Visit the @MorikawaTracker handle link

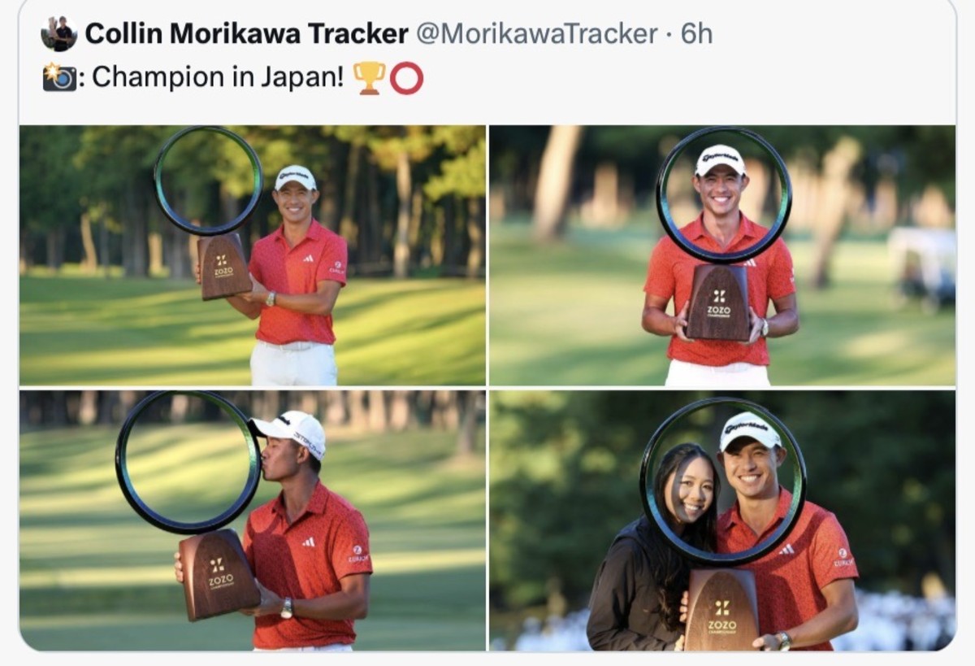click(x=536, y=34)
